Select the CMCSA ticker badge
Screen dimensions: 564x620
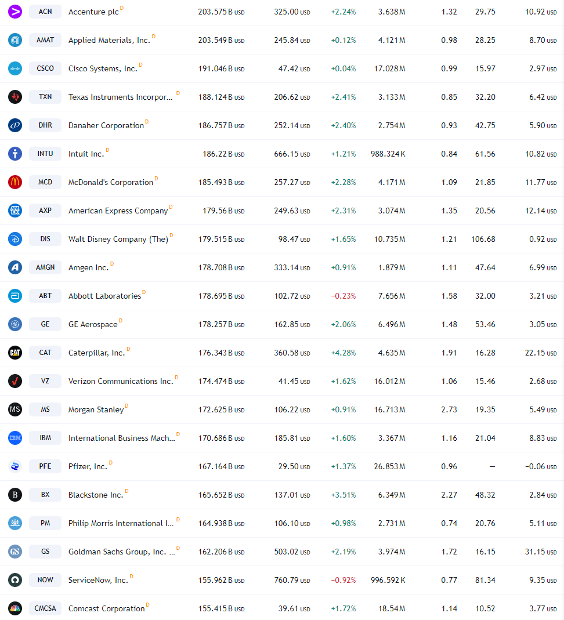(x=45, y=608)
